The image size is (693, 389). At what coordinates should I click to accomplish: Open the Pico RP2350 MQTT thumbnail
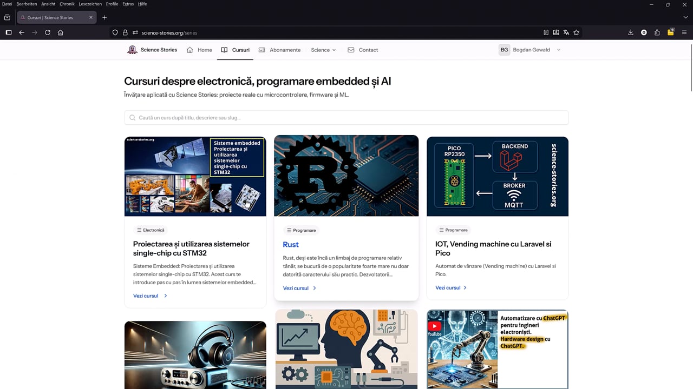(x=498, y=176)
